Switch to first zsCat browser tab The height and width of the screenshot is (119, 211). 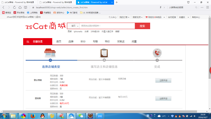[x=19, y=2]
